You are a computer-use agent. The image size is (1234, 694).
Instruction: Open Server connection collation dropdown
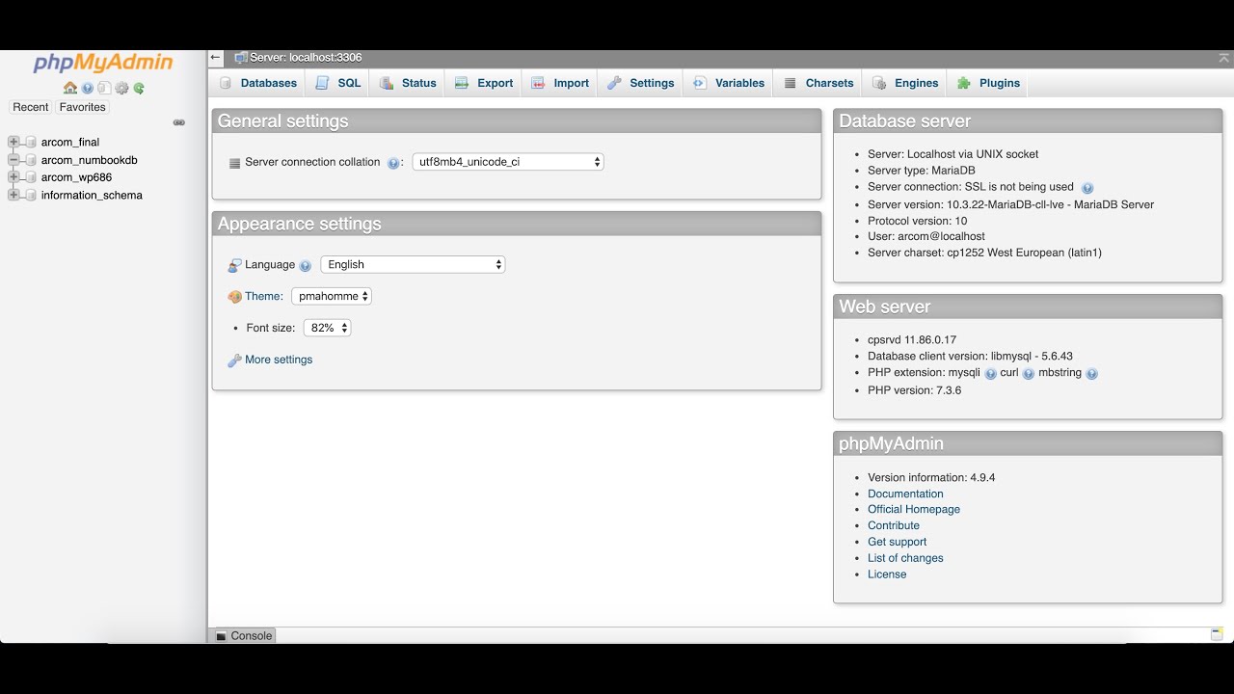click(x=508, y=162)
